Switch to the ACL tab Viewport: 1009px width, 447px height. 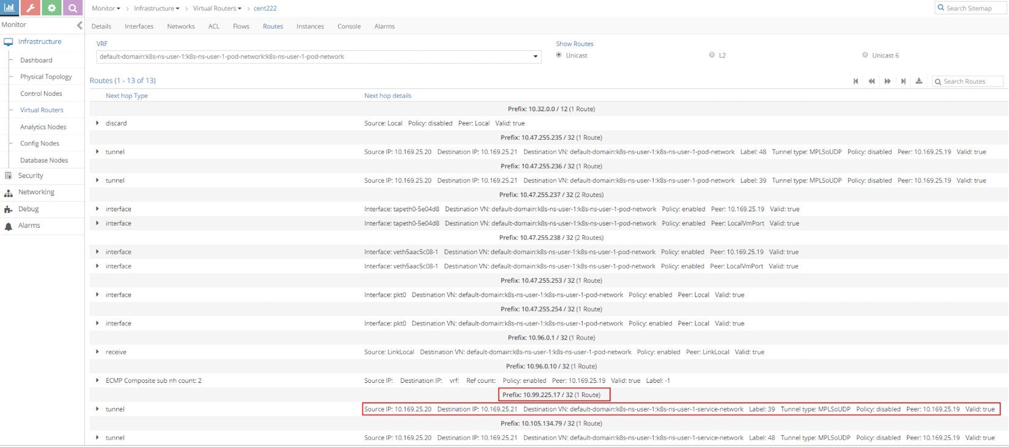click(x=213, y=26)
